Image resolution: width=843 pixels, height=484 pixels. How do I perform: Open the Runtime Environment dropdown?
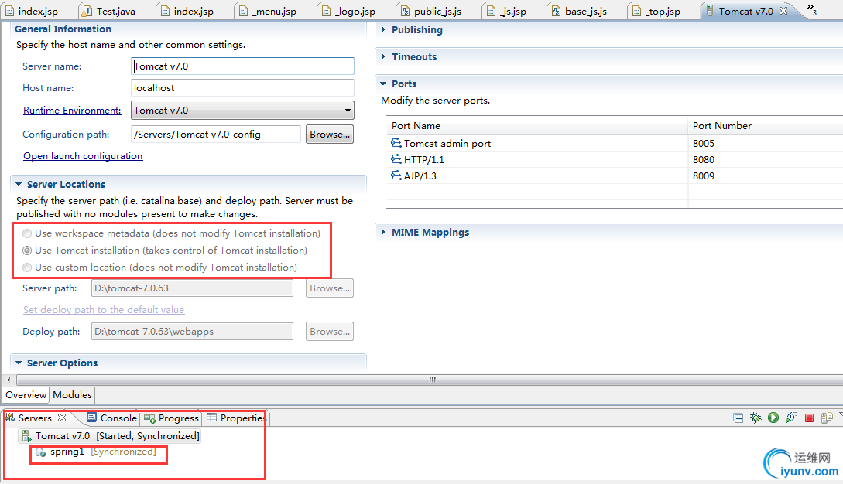click(x=242, y=110)
